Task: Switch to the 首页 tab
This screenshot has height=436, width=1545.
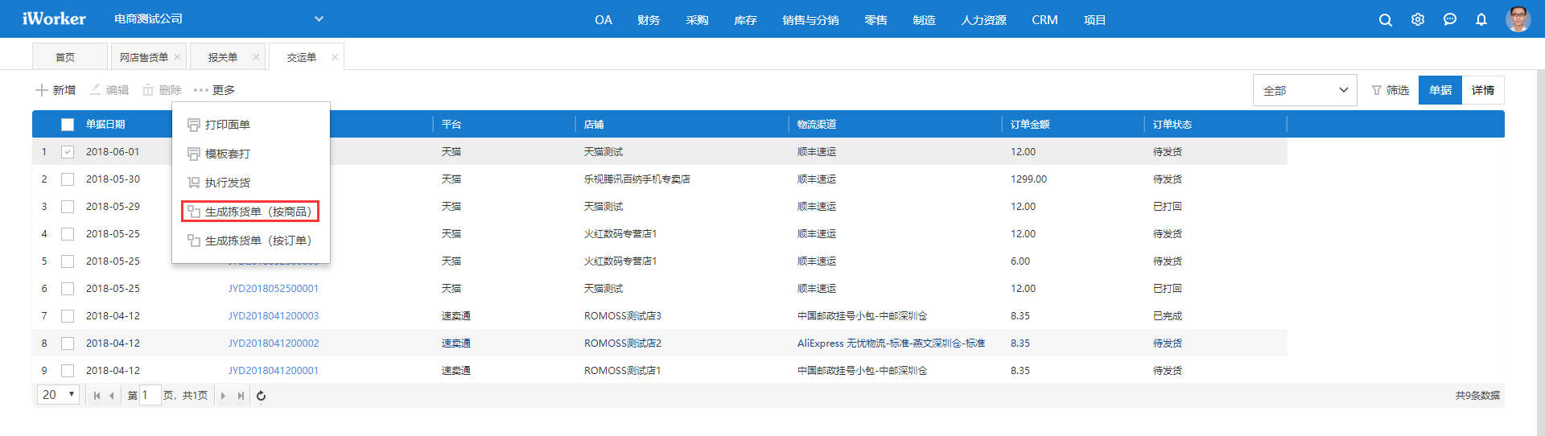Action: (x=69, y=56)
